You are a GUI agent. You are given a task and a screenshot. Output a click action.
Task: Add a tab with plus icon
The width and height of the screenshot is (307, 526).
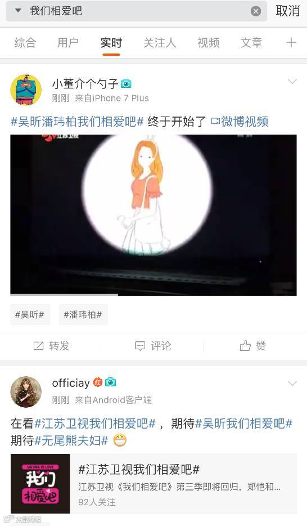(x=291, y=42)
